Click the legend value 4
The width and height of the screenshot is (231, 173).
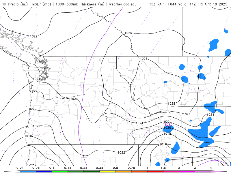pyautogui.click(x=211, y=168)
